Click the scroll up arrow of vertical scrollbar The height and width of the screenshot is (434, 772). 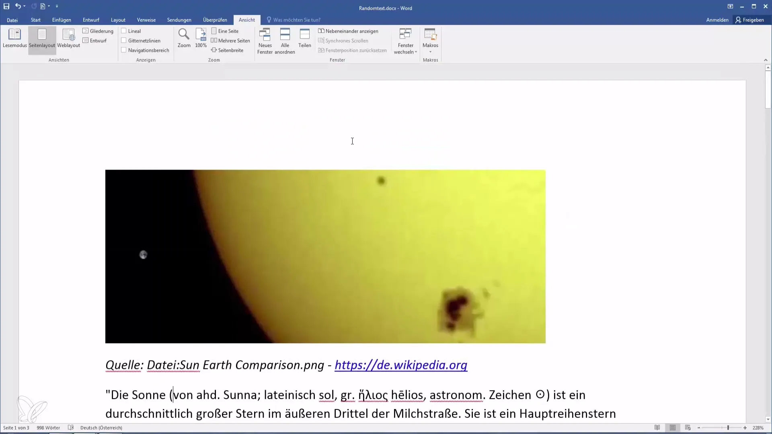pos(768,68)
